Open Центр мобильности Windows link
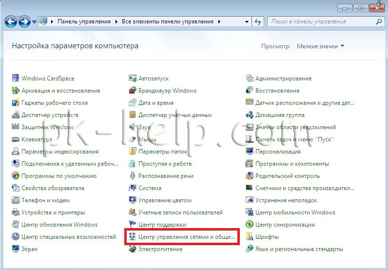Viewport: 388px width, 270px height. coord(295,212)
